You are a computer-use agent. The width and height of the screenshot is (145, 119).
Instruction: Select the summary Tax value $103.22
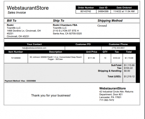pyautogui.click(x=128, y=68)
